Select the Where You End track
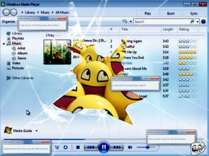This screenshot has height=156, width=209. 133,57
